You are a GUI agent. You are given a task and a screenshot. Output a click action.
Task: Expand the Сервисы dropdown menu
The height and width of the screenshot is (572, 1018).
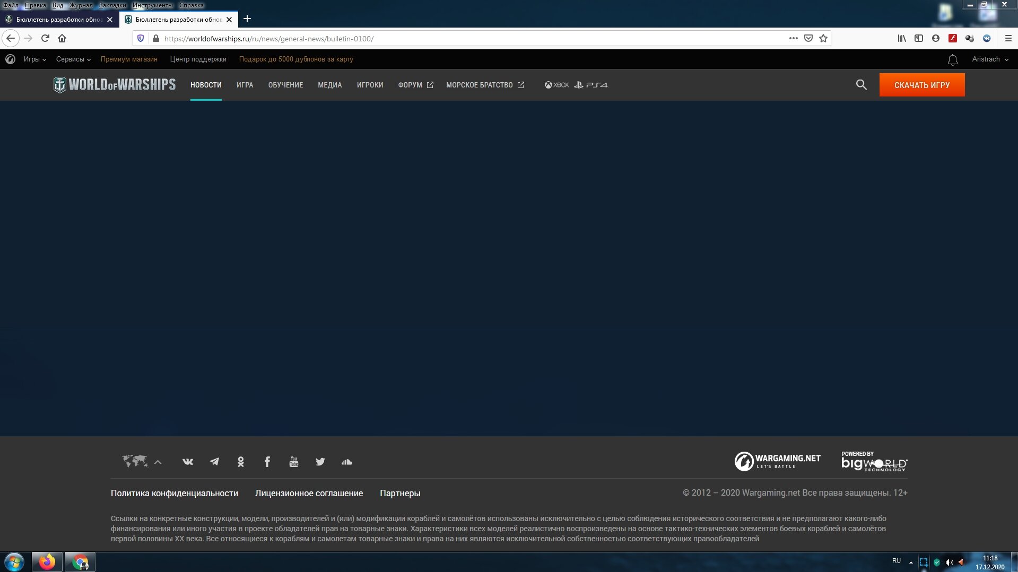73,59
